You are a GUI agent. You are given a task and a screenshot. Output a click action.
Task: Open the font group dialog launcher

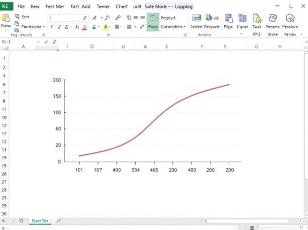click(x=108, y=35)
